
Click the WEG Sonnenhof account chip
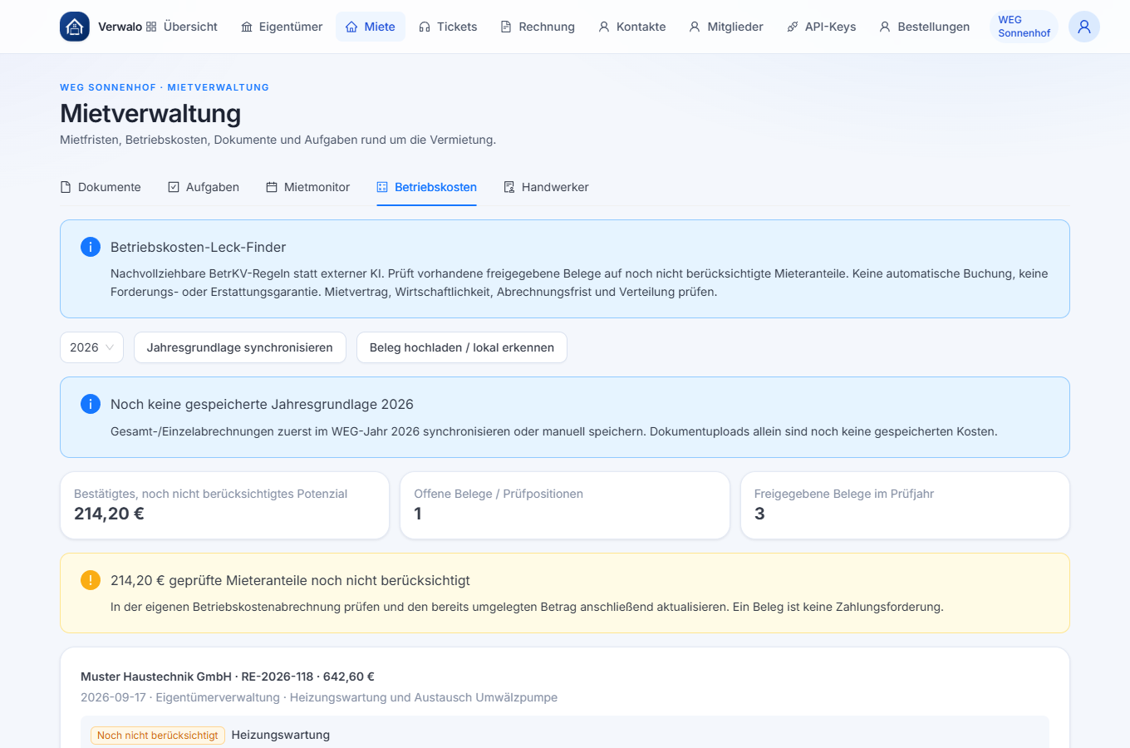coord(1024,27)
